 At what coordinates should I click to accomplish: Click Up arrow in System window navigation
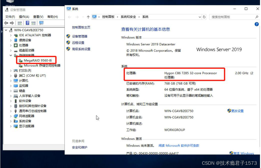pyautogui.click(x=88, y=17)
